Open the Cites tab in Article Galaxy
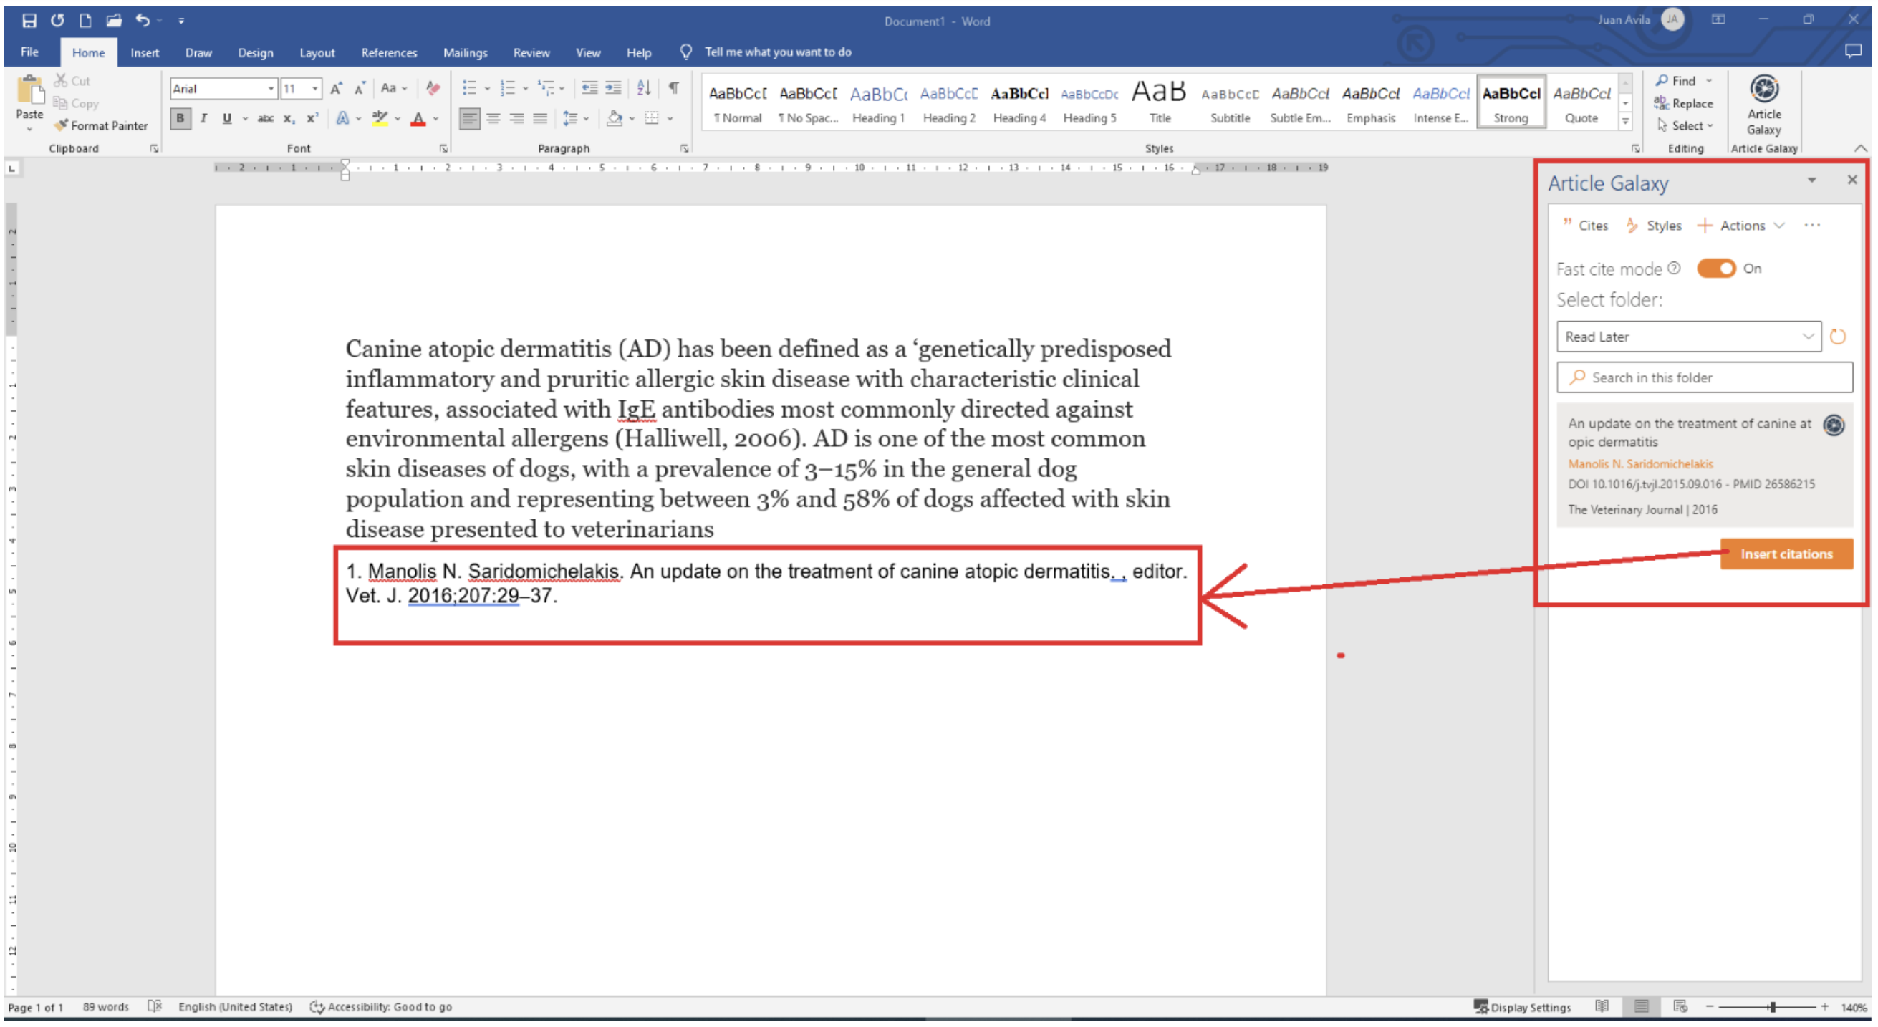Viewport: 1878px width, 1027px height. click(x=1585, y=226)
